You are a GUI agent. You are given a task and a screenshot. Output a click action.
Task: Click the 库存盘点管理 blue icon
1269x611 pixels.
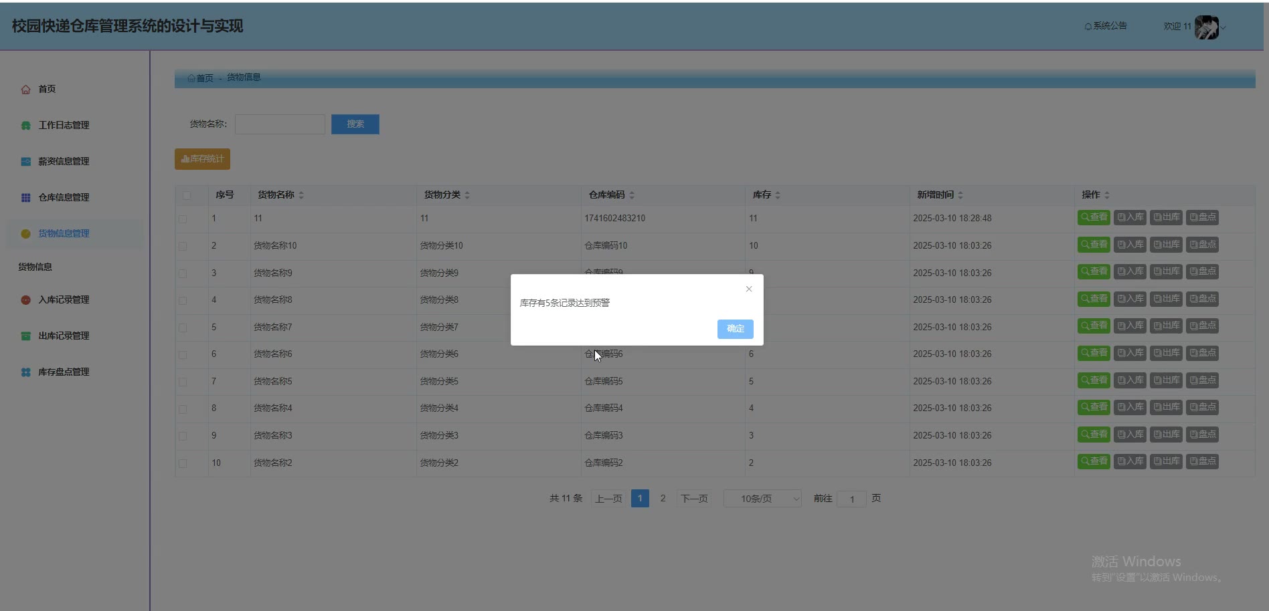pyautogui.click(x=25, y=372)
